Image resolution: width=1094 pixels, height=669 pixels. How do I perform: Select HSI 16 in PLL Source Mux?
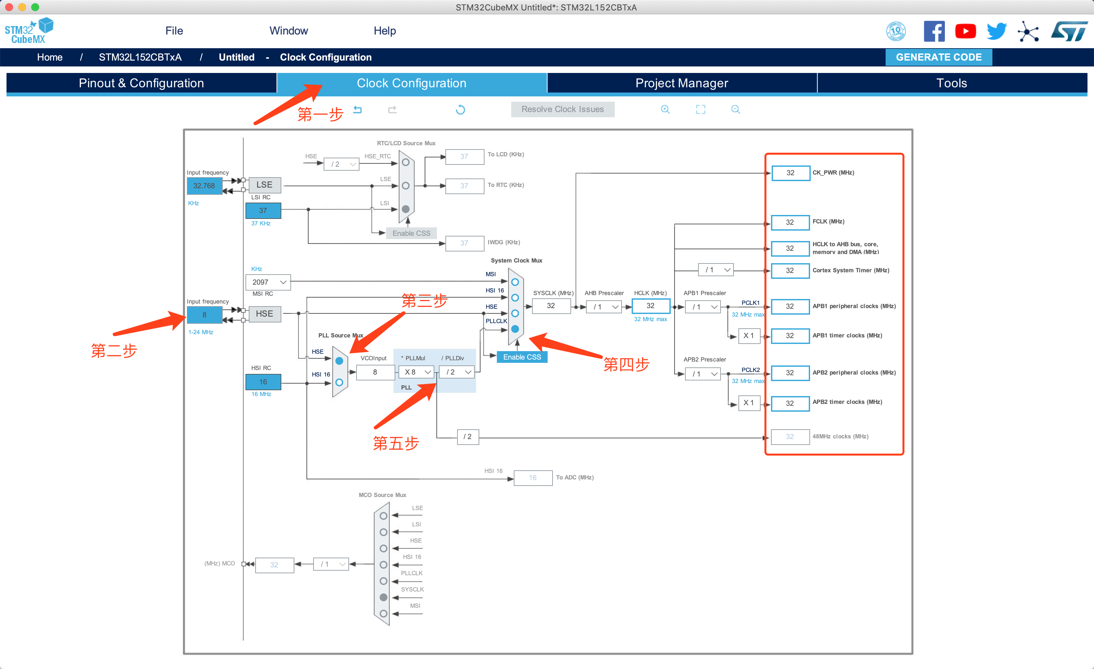pyautogui.click(x=339, y=382)
